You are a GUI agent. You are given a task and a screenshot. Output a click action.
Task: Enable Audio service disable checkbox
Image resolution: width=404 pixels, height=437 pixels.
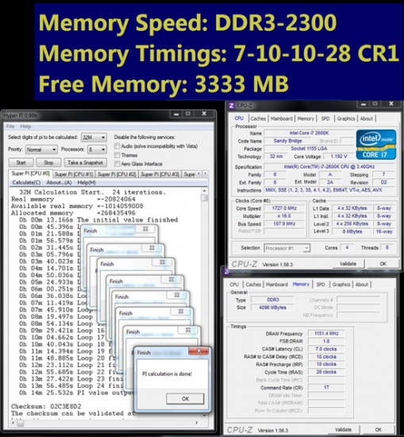(x=117, y=146)
